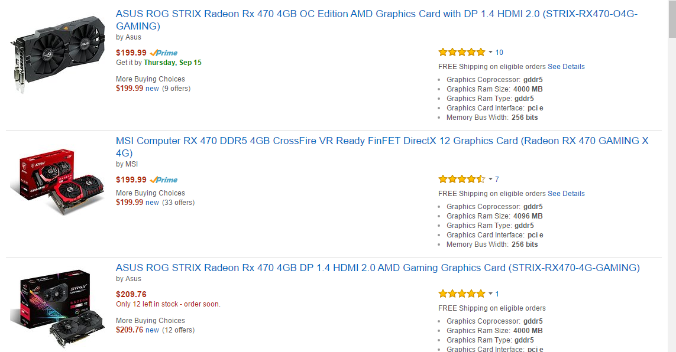Screen dimensions: 676x352
Task: Click the Prime badge on the MSI card
Action: coord(164,180)
